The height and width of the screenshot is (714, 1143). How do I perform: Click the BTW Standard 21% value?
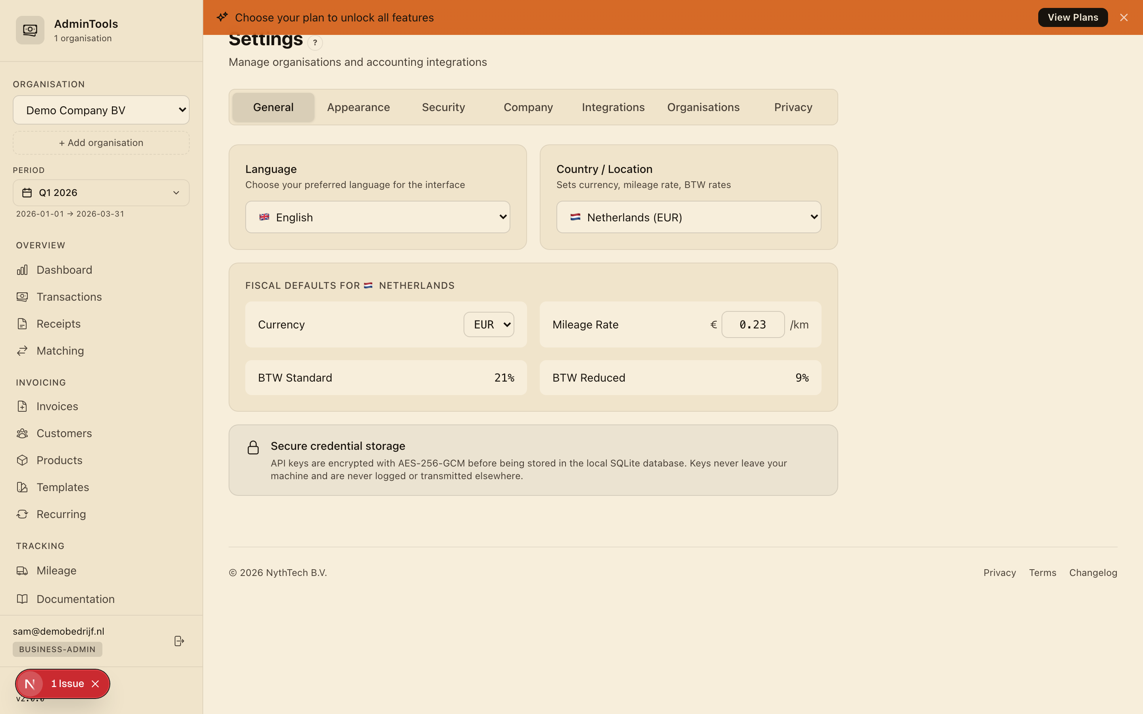pyautogui.click(x=504, y=378)
